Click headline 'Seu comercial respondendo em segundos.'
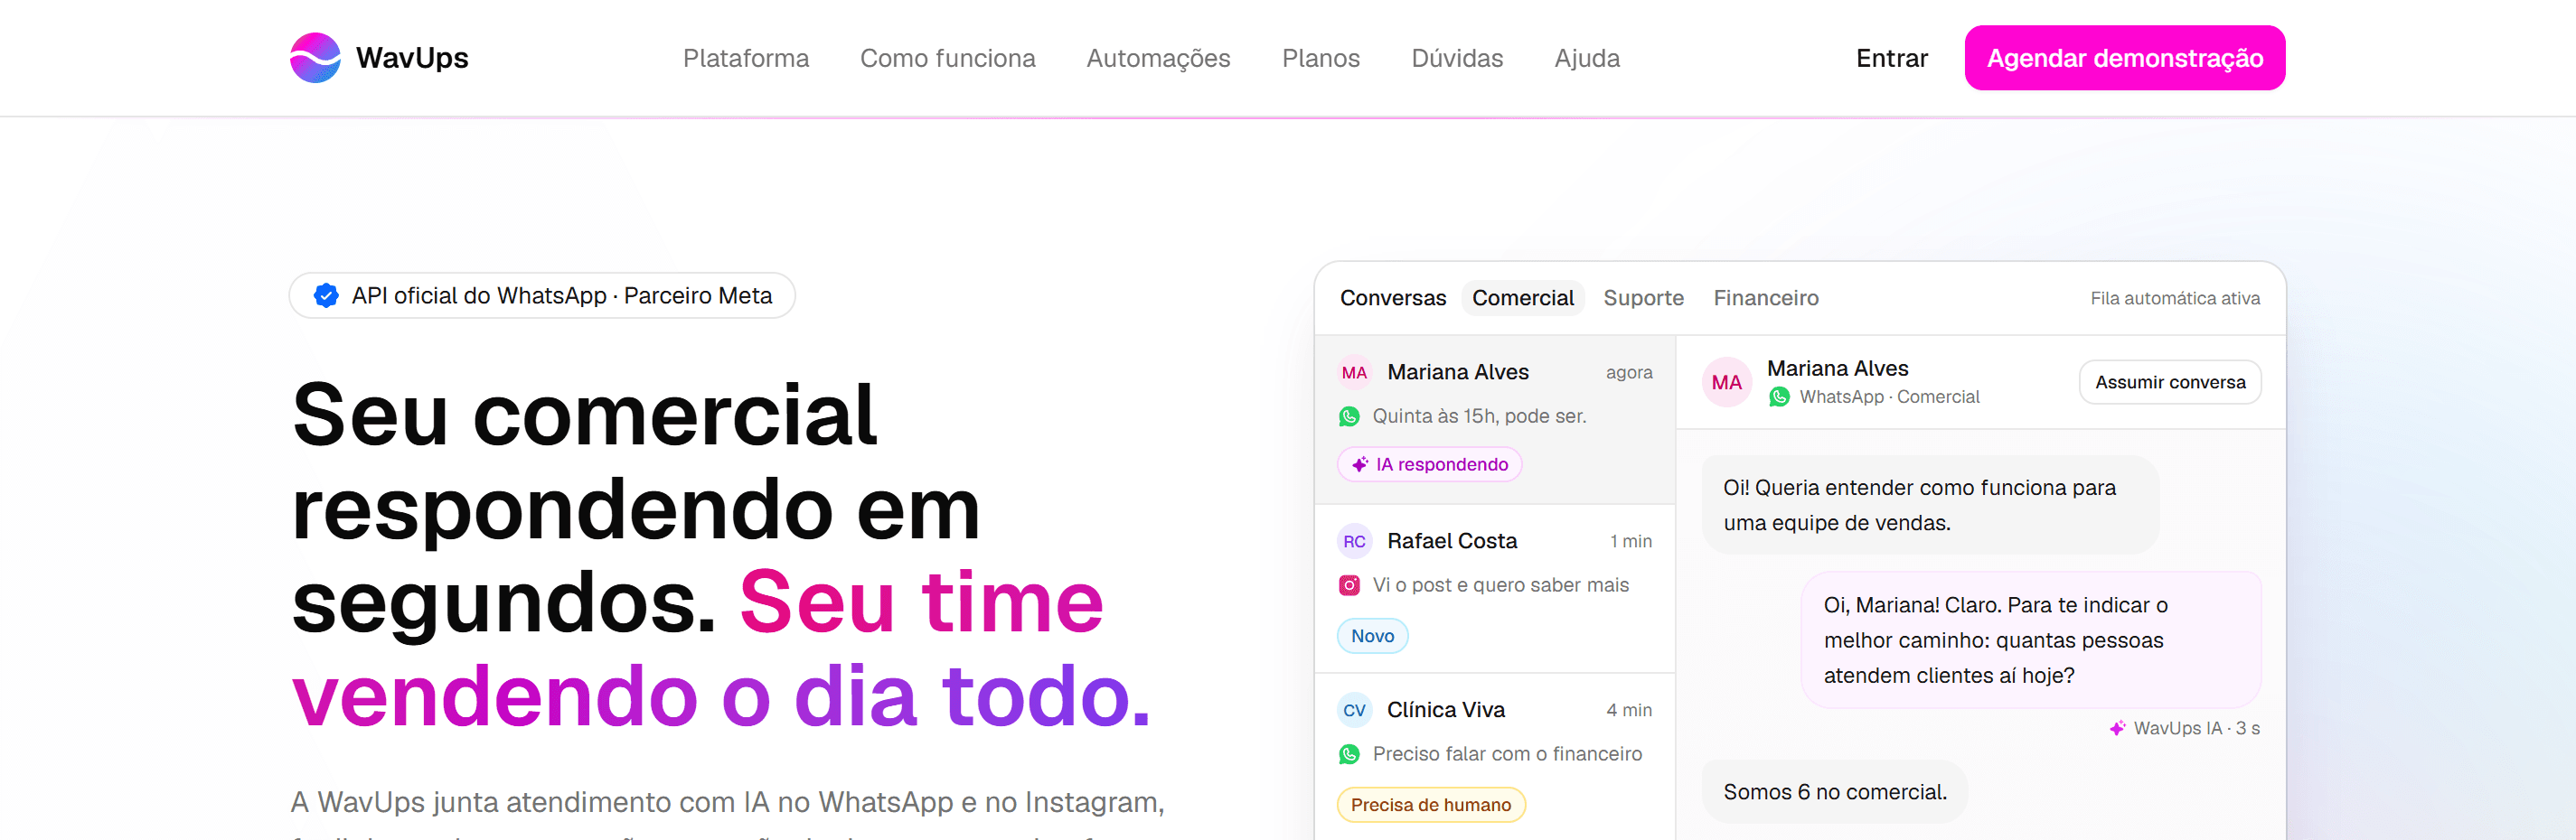The image size is (2576, 840). click(x=635, y=509)
